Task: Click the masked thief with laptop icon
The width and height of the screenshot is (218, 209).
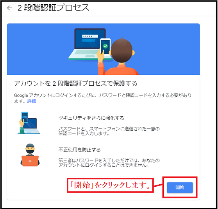Action: (30, 155)
